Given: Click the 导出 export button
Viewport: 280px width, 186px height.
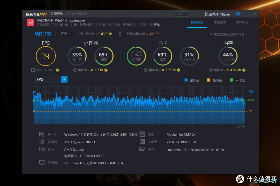Looking at the screenshot, I should click(181, 14).
